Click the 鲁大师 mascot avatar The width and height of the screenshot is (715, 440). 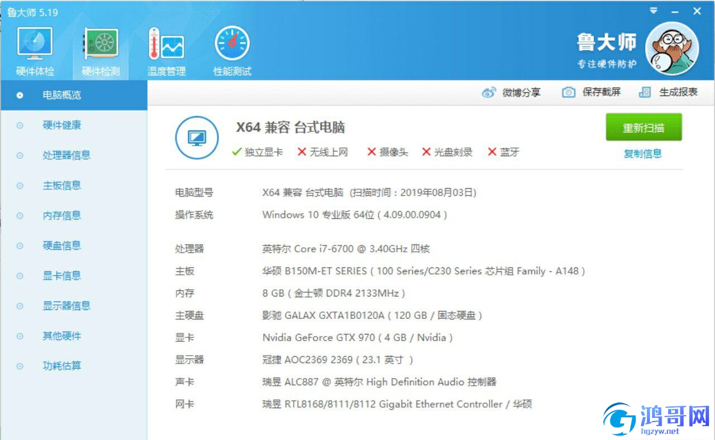(672, 49)
